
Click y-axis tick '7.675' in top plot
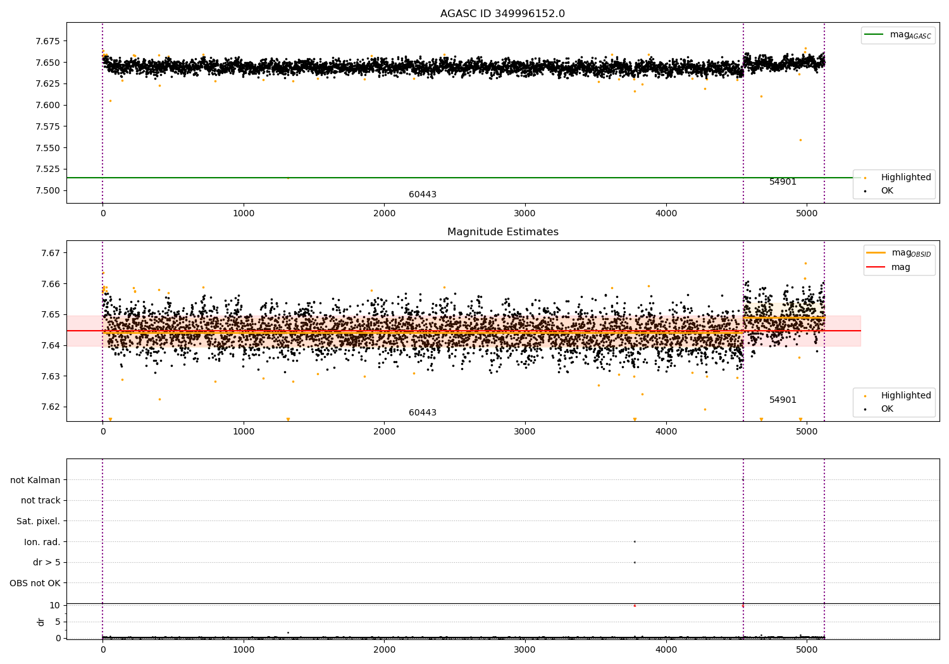48,41
